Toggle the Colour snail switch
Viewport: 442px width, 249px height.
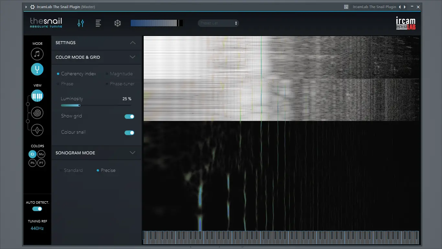129,133
